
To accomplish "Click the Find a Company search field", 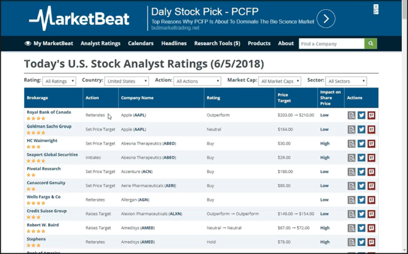I will click(x=331, y=43).
